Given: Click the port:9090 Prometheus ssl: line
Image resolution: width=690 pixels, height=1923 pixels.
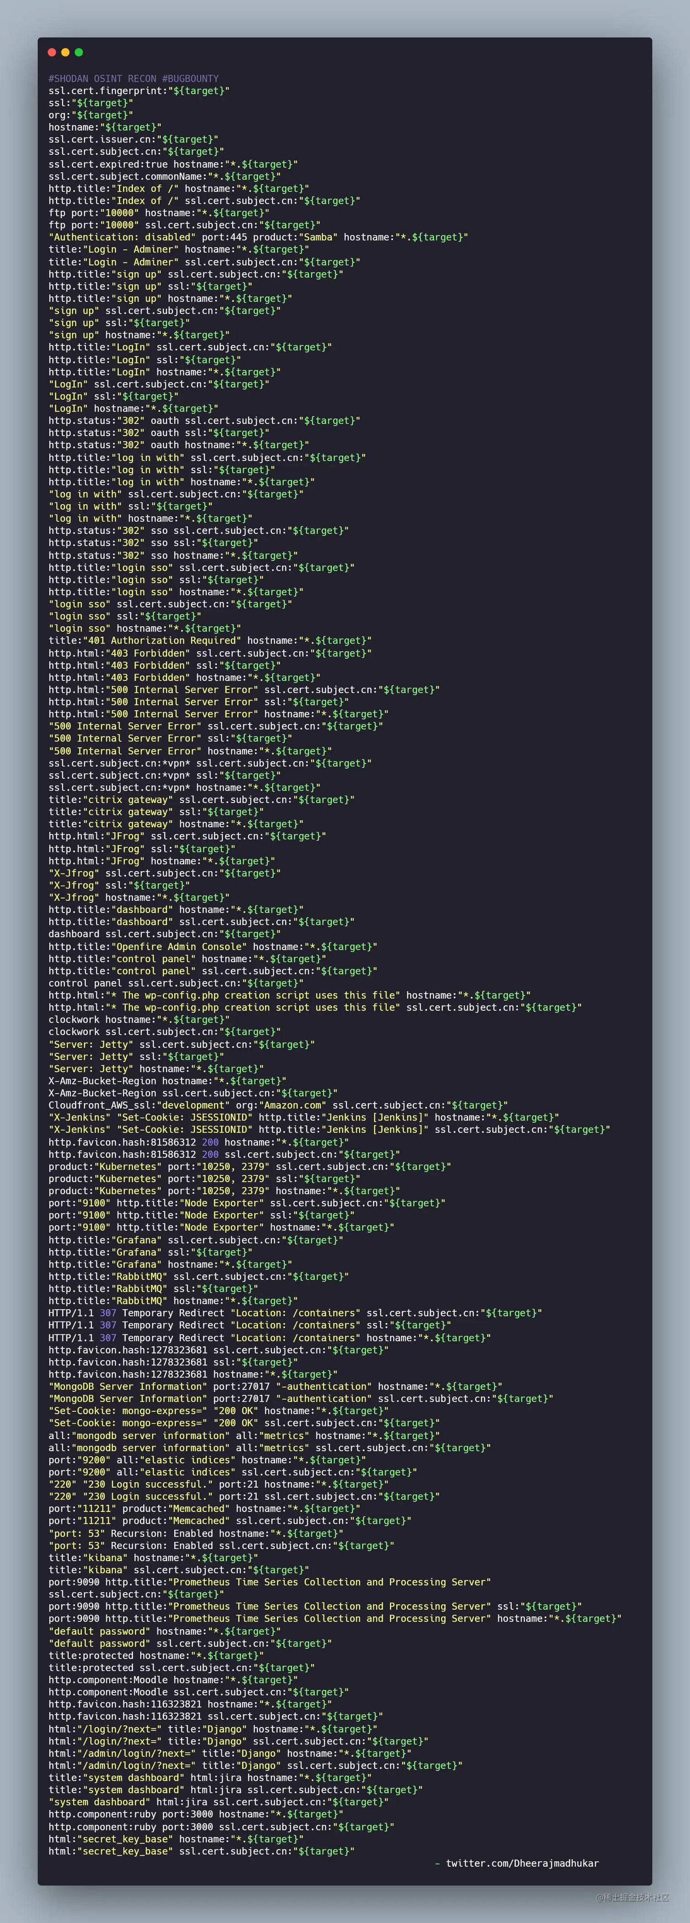Looking at the screenshot, I should point(315,1606).
